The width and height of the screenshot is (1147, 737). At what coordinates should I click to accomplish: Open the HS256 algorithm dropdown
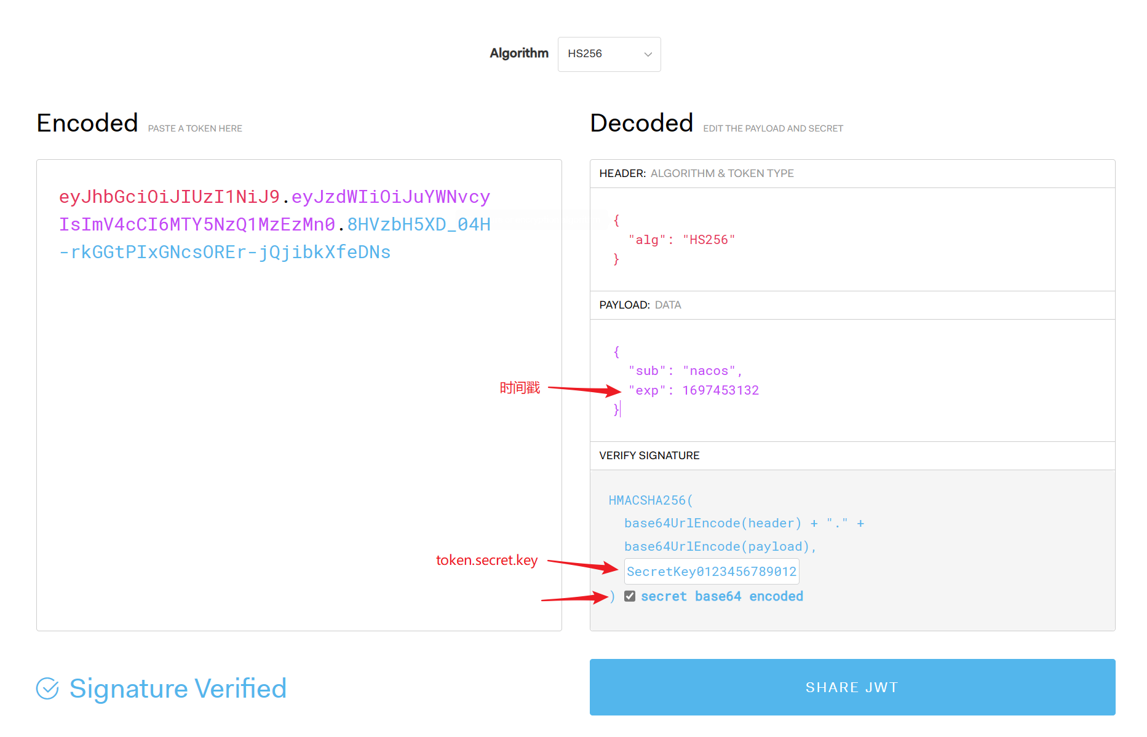[x=609, y=54]
